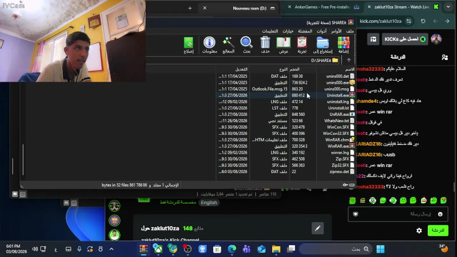Screen dimensions: 457x257
Task: Click the chat message input field
Action: pyautogui.click(x=397, y=214)
